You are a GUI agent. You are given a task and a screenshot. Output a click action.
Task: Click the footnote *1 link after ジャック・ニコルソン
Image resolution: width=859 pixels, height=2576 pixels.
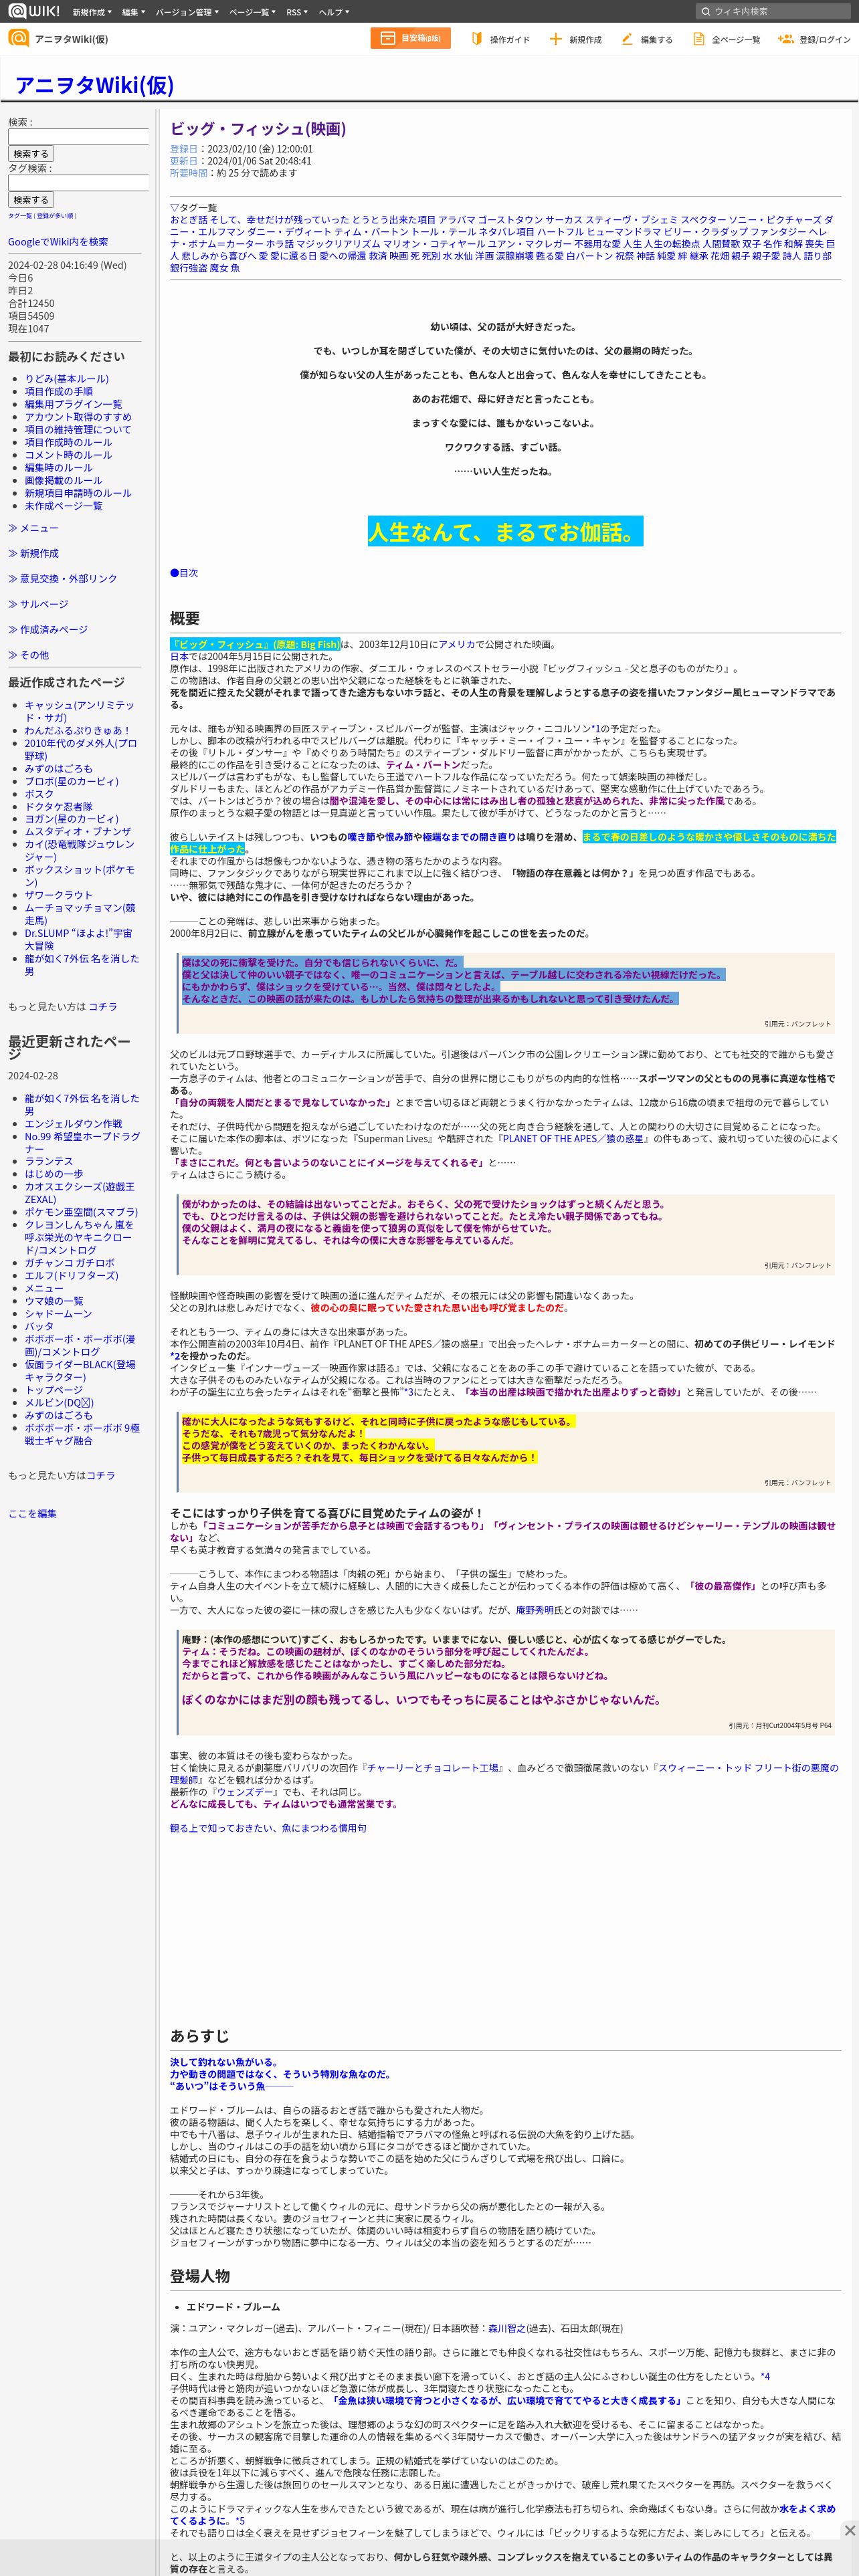coord(595,729)
